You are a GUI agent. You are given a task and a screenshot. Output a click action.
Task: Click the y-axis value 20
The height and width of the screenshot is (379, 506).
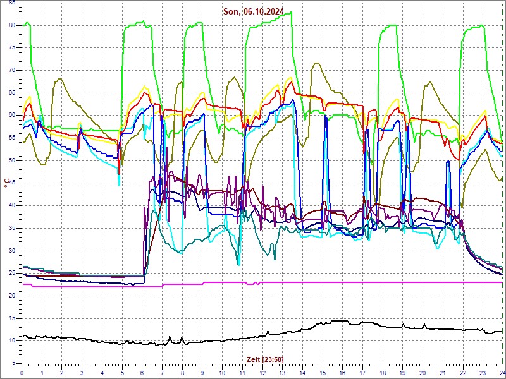click(12, 296)
